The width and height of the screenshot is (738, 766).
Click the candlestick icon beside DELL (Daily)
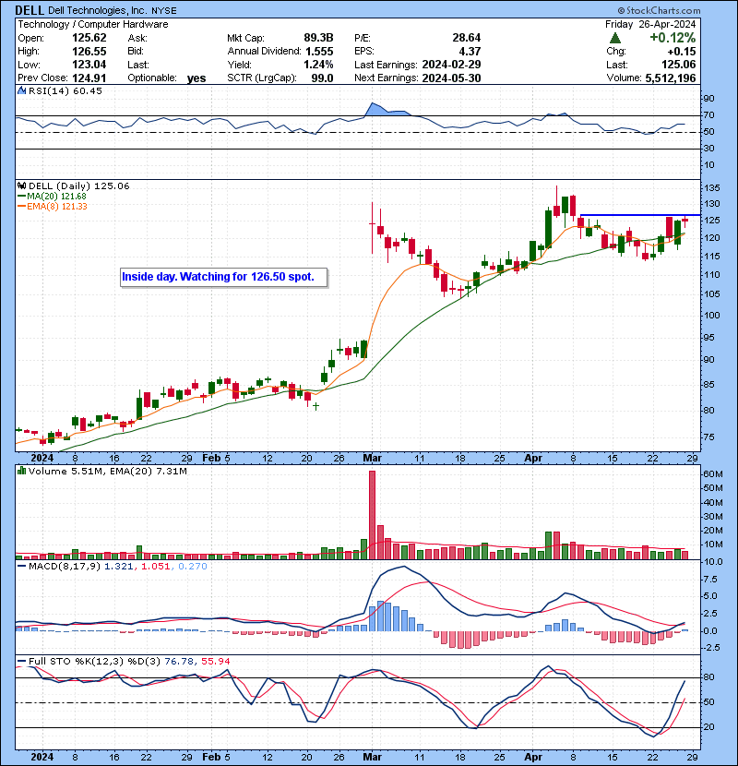[21, 186]
